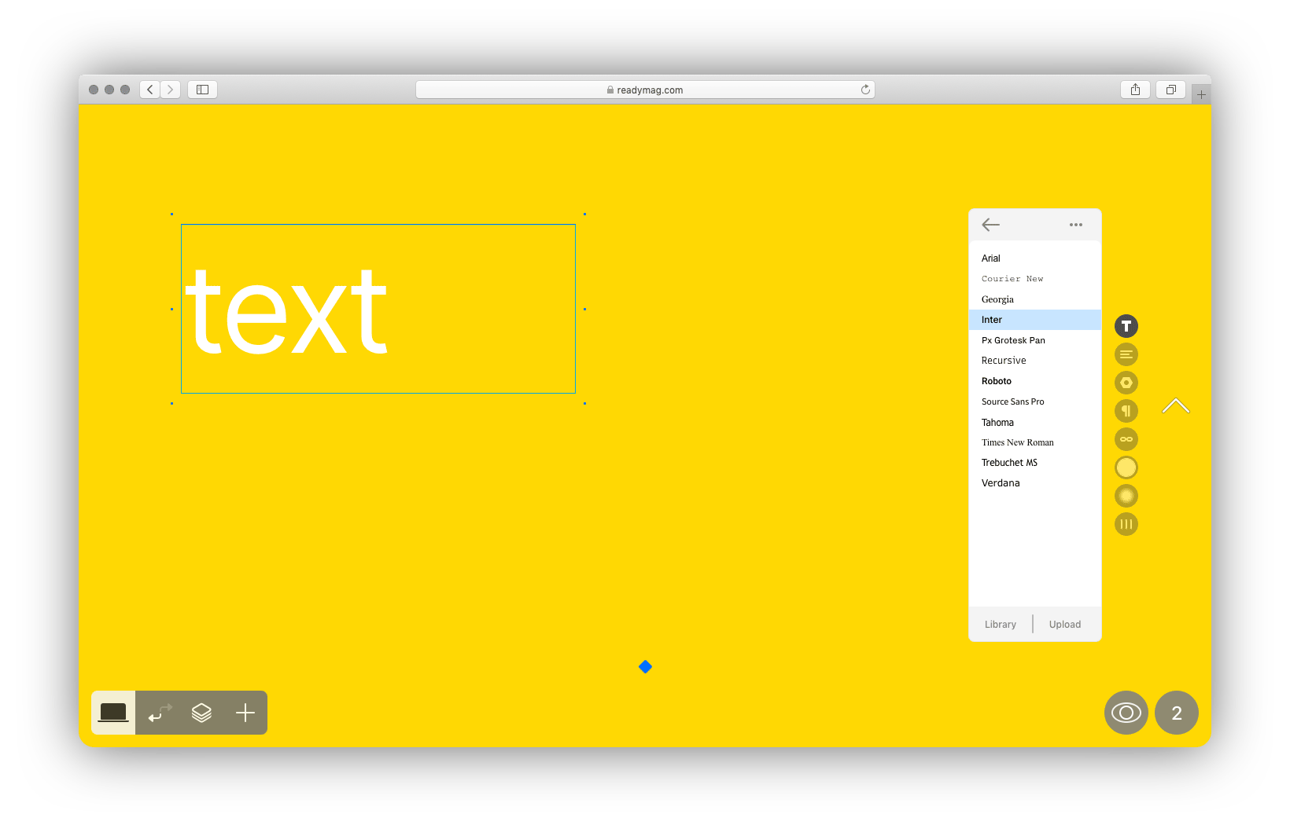Open the text color circle swatch
The image size is (1290, 825).
coord(1126,467)
